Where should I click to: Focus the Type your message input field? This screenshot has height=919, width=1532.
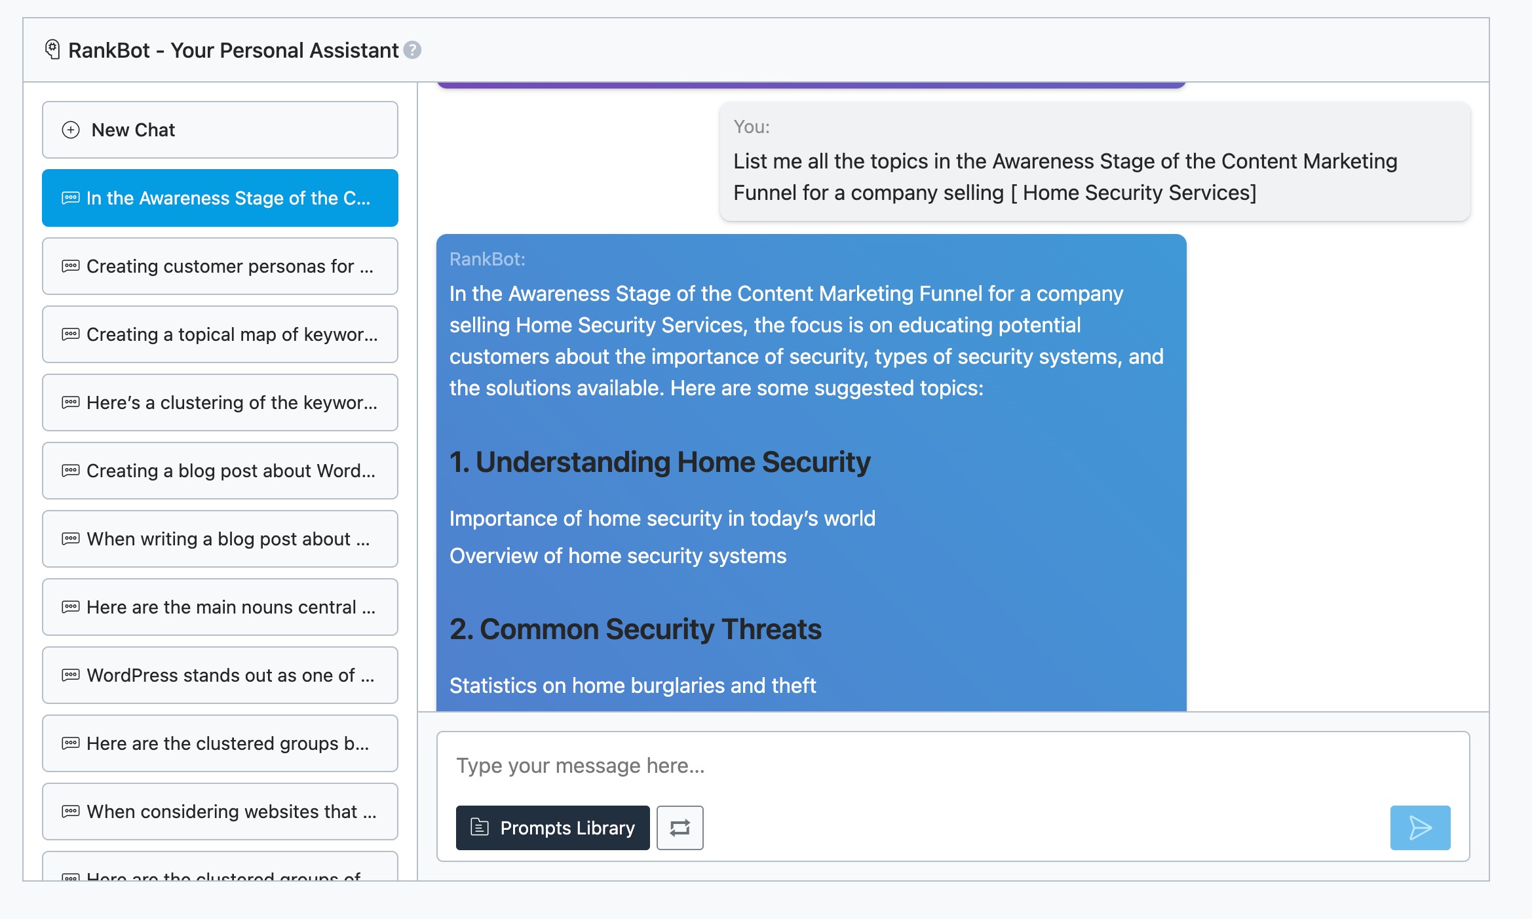(917, 766)
